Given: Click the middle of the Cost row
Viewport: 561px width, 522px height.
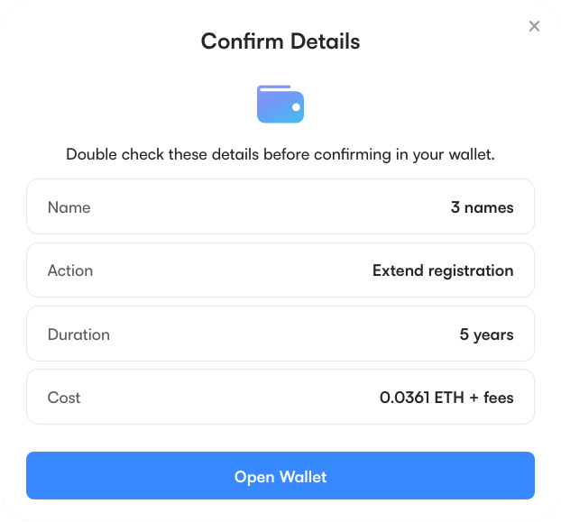Looking at the screenshot, I should (x=280, y=398).
